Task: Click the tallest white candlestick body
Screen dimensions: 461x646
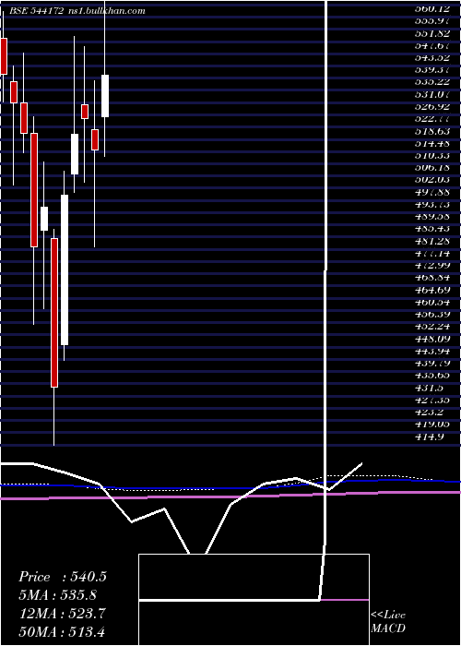Action: (65, 269)
